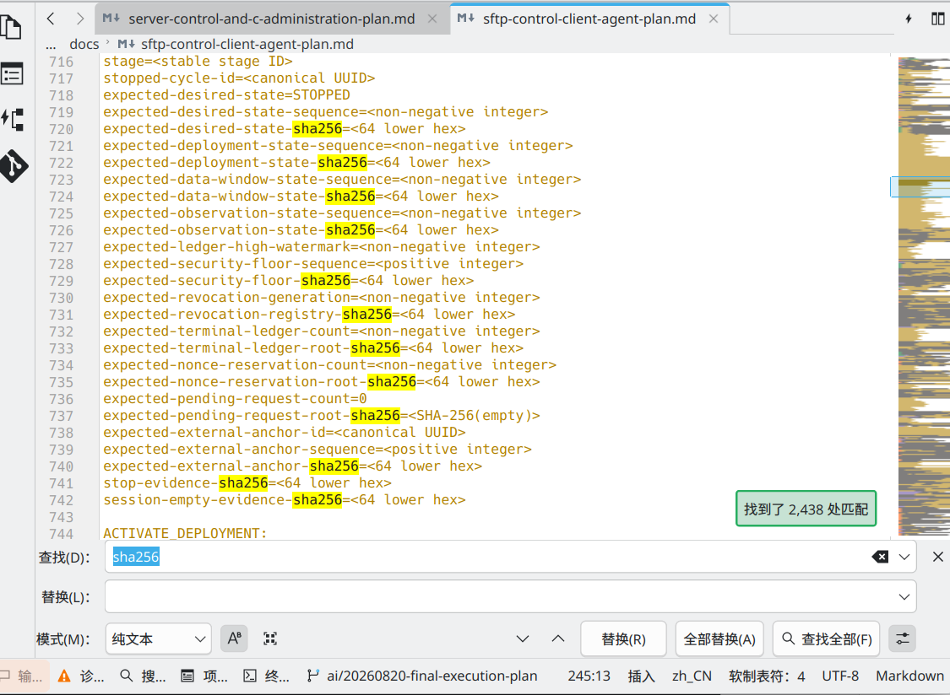
Task: Click the minimap viewport highlight slider
Action: [920, 186]
